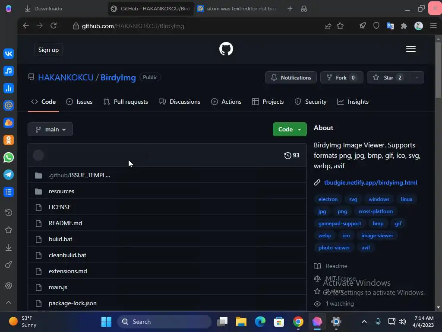442x332 pixels.
Task: Open Windows Start menu
Action: pos(106,322)
